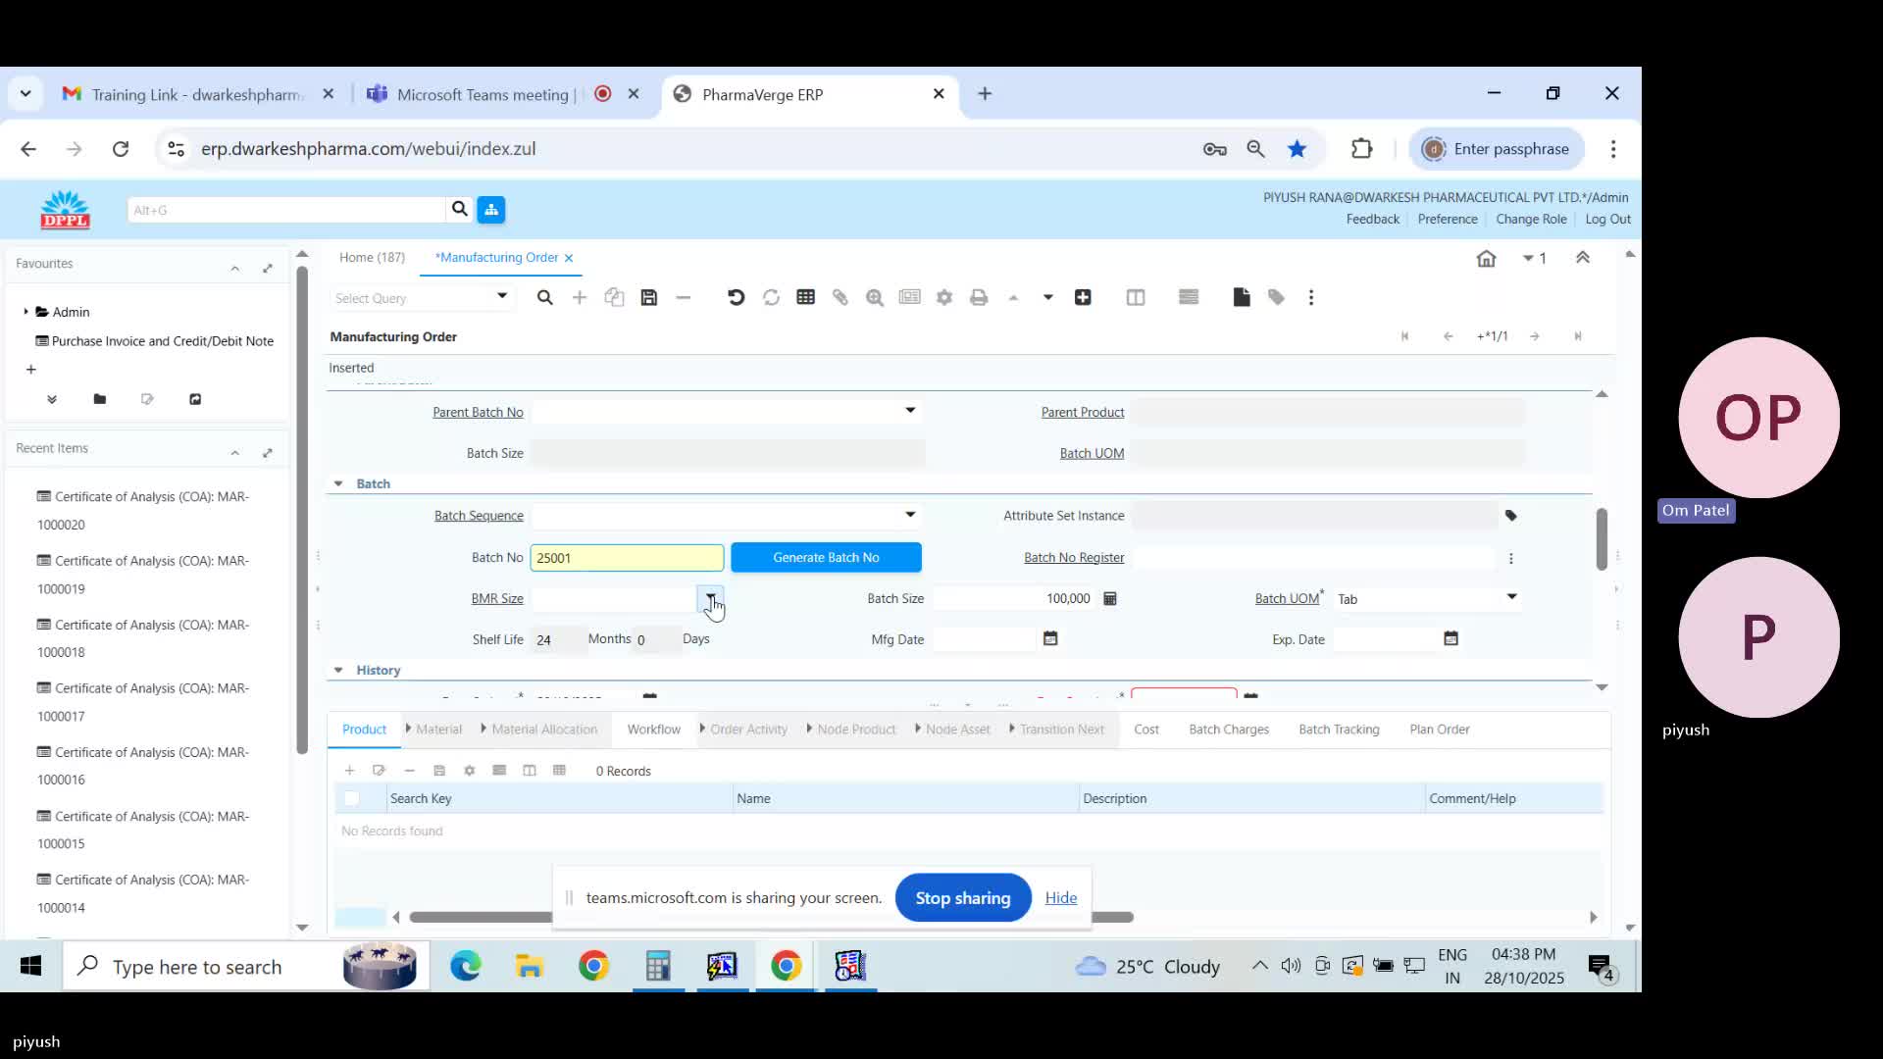Open the Parent Batch No dropdown
This screenshot has width=1883, height=1059.
tap(910, 411)
